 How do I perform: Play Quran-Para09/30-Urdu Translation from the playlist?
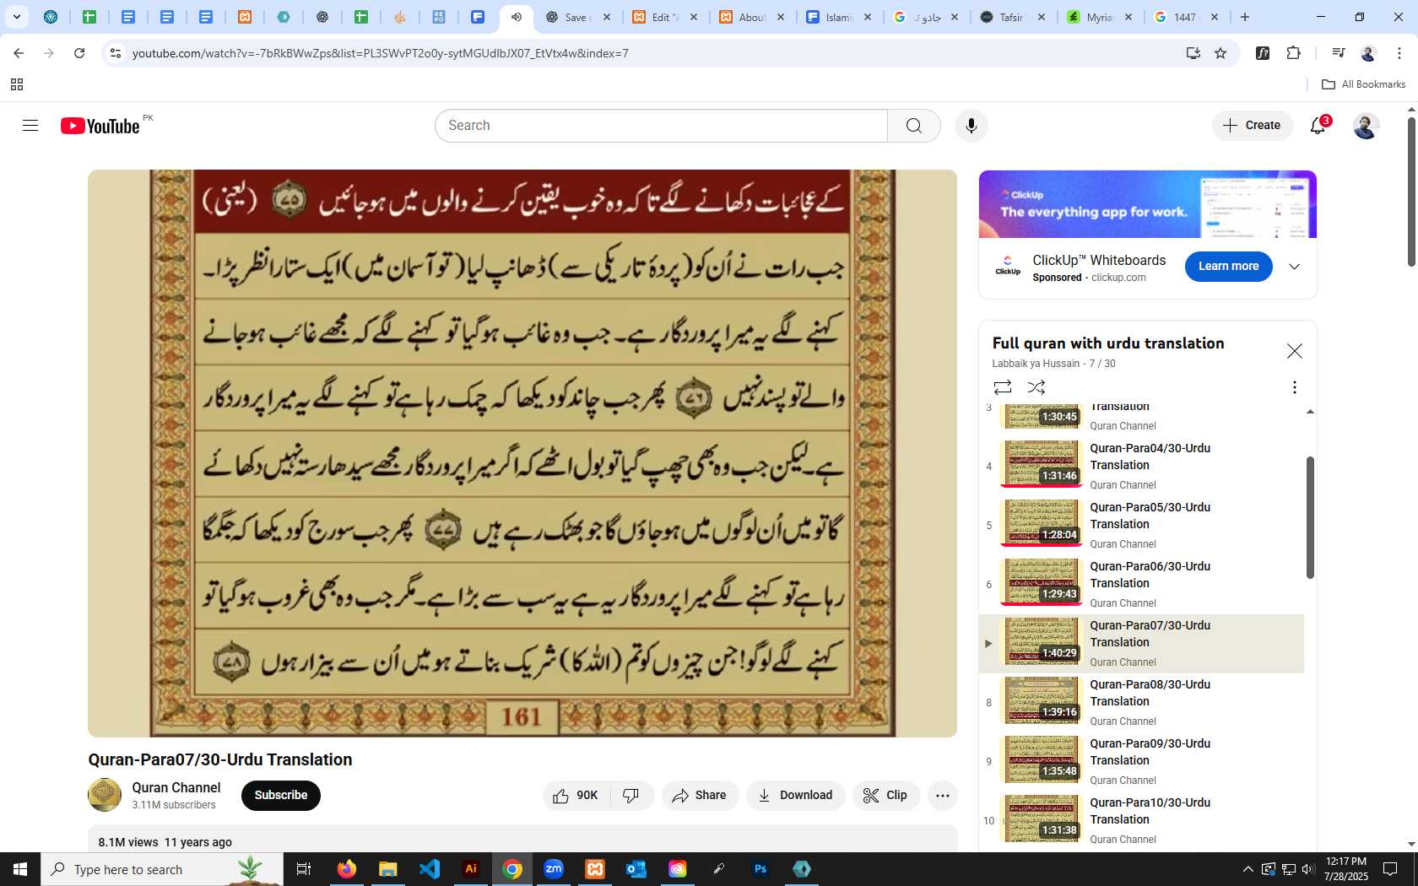point(1141,760)
